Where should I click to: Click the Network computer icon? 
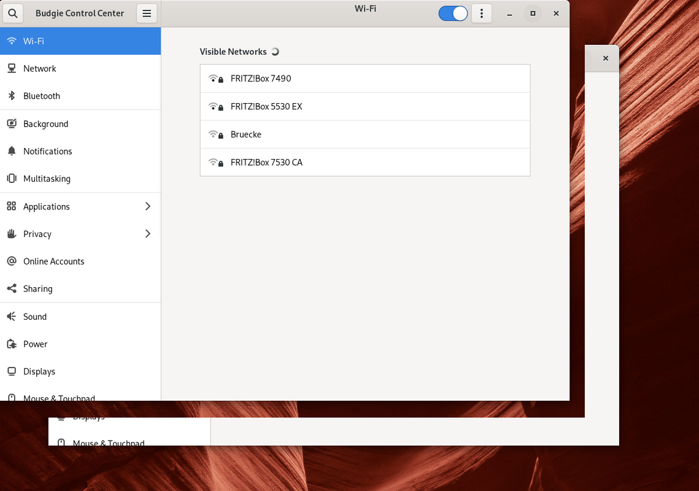pos(12,68)
